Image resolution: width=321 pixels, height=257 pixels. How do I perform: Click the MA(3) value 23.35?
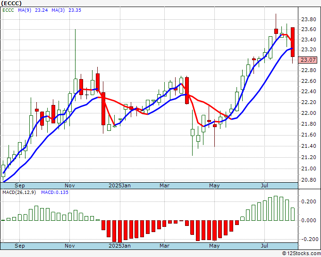click(x=75, y=10)
